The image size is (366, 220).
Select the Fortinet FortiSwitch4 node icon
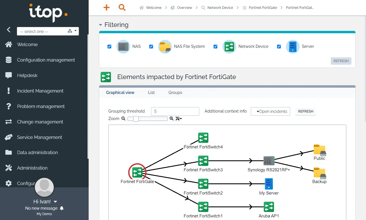203,138
